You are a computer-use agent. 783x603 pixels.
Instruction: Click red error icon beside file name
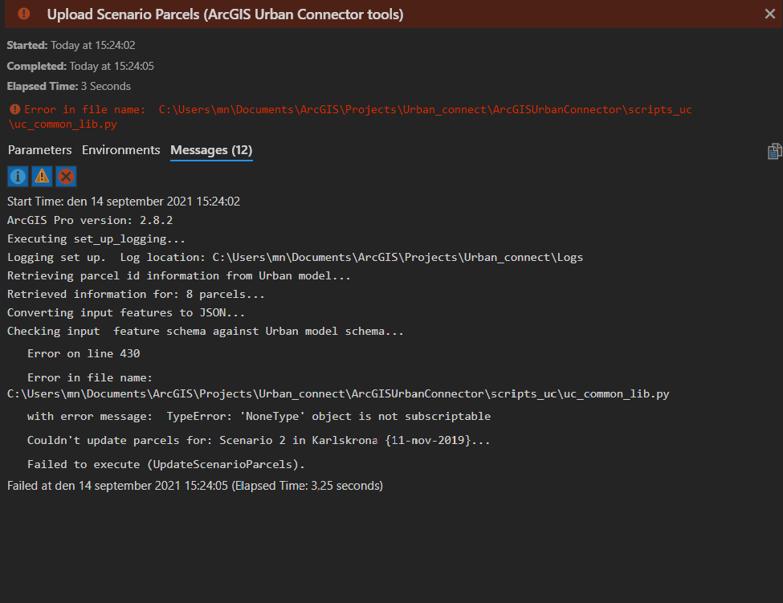[x=15, y=109]
